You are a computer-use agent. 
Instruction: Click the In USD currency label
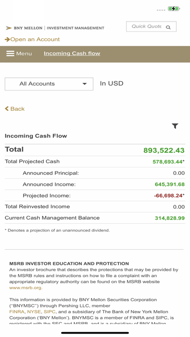(111, 83)
